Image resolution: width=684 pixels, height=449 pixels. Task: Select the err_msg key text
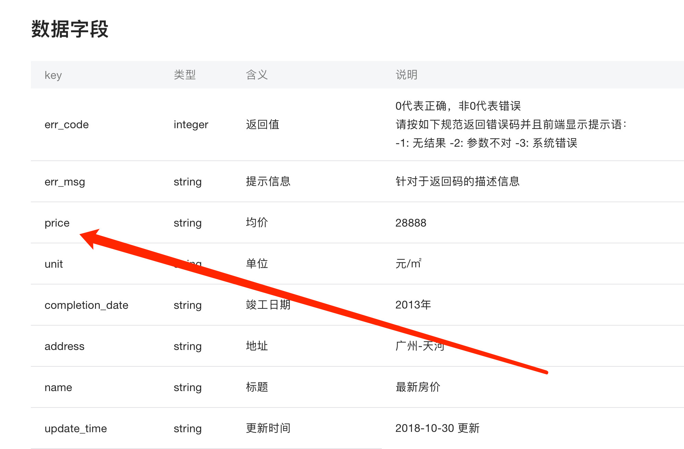pos(64,182)
